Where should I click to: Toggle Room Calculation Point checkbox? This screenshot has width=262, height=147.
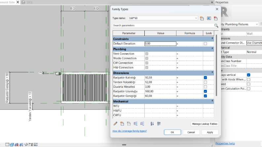point(249,89)
